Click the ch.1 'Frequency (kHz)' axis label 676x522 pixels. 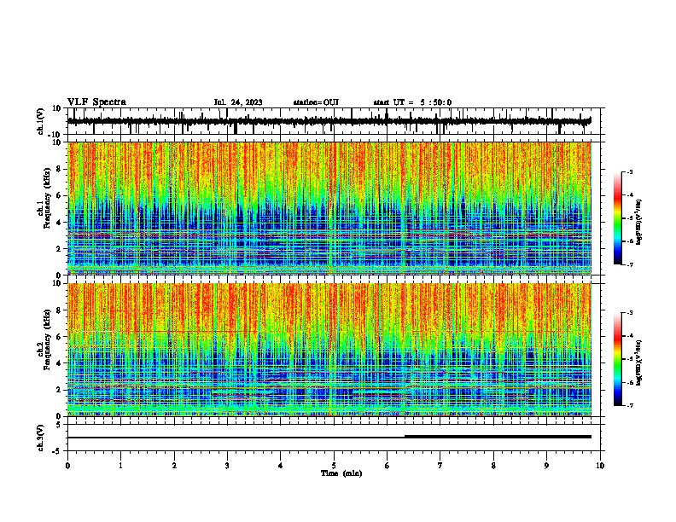click(47, 198)
